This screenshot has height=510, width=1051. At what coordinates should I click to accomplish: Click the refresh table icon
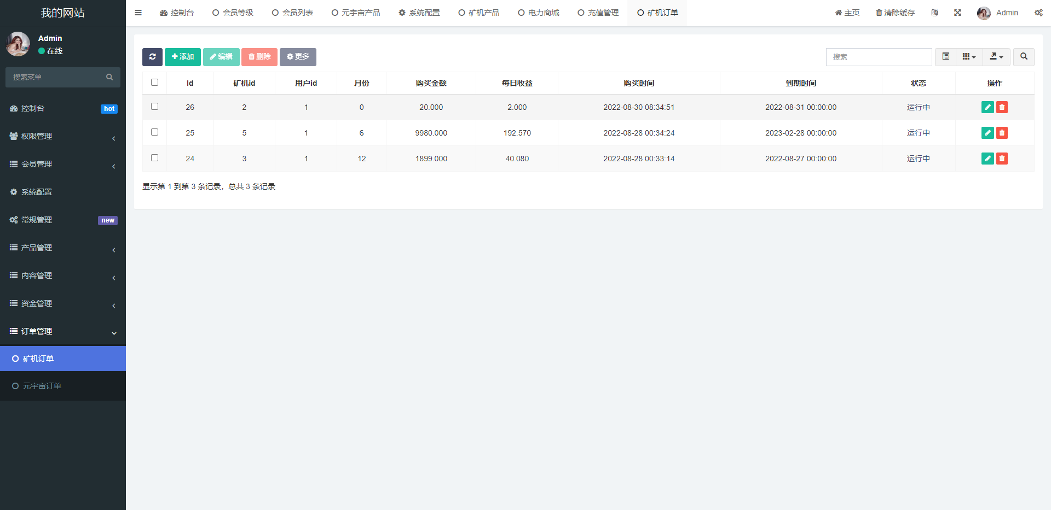152,57
